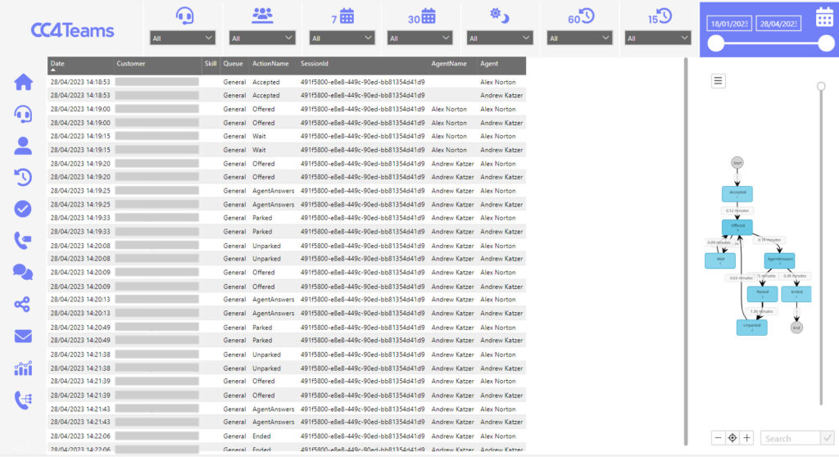This screenshot has width=839, height=457.
Task: Open the Home page from sidebar
Action: click(x=23, y=82)
